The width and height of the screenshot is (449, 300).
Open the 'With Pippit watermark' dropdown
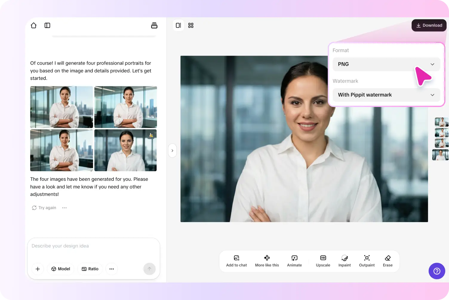pyautogui.click(x=386, y=95)
